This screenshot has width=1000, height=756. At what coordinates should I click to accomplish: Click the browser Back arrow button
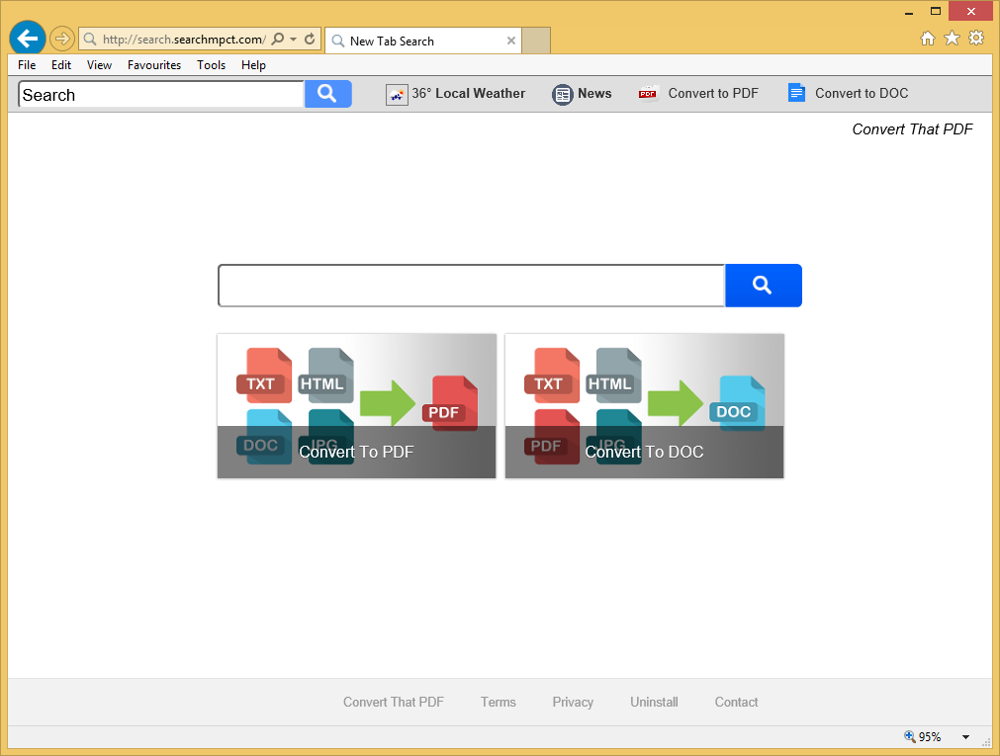click(28, 40)
